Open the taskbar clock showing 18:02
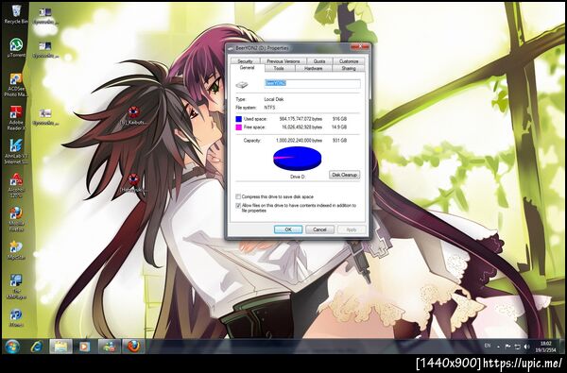The image size is (567, 373). [545, 347]
